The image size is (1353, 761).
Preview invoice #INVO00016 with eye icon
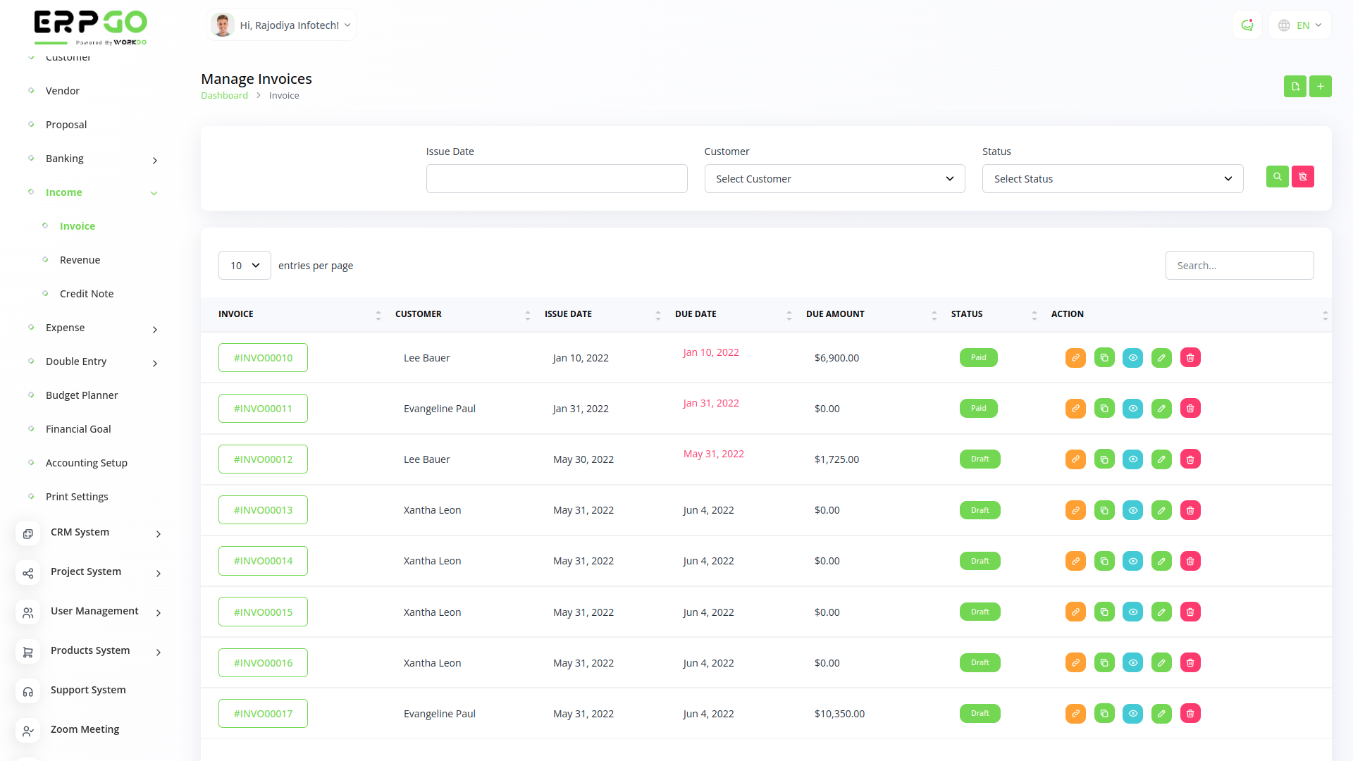1132,663
